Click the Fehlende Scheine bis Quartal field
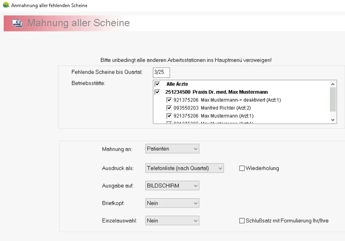 coord(161,72)
